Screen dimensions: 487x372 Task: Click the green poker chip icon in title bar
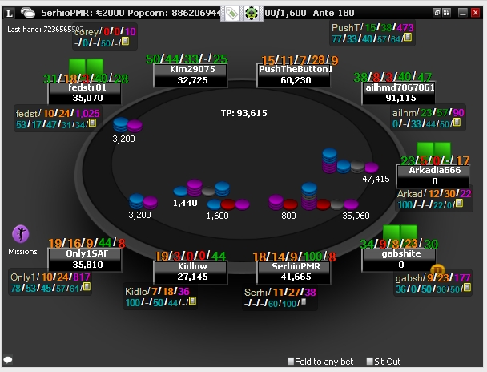(252, 14)
